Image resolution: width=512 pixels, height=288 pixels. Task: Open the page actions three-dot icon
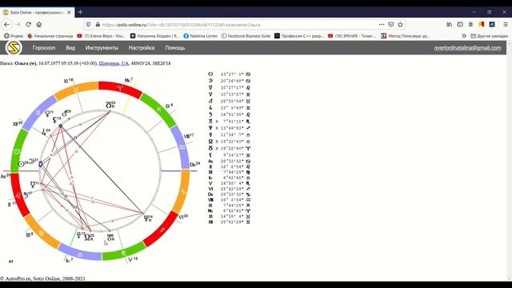pyautogui.click(x=382, y=25)
